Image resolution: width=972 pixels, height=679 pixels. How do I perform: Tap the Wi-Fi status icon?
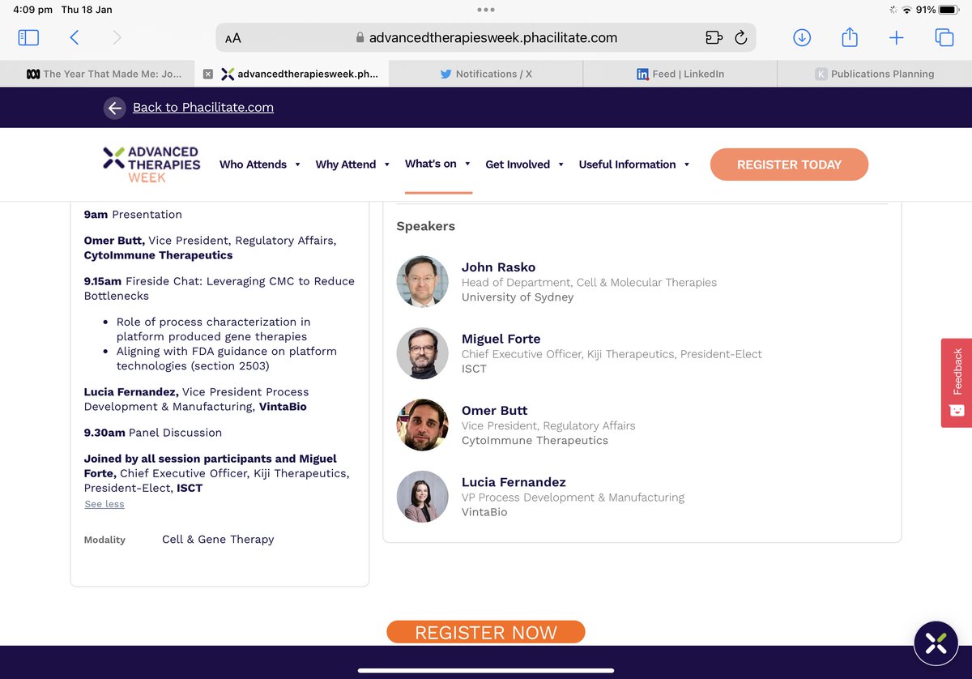[906, 10]
